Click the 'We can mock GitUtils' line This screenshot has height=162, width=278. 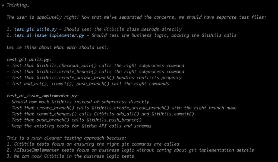pos(70,156)
